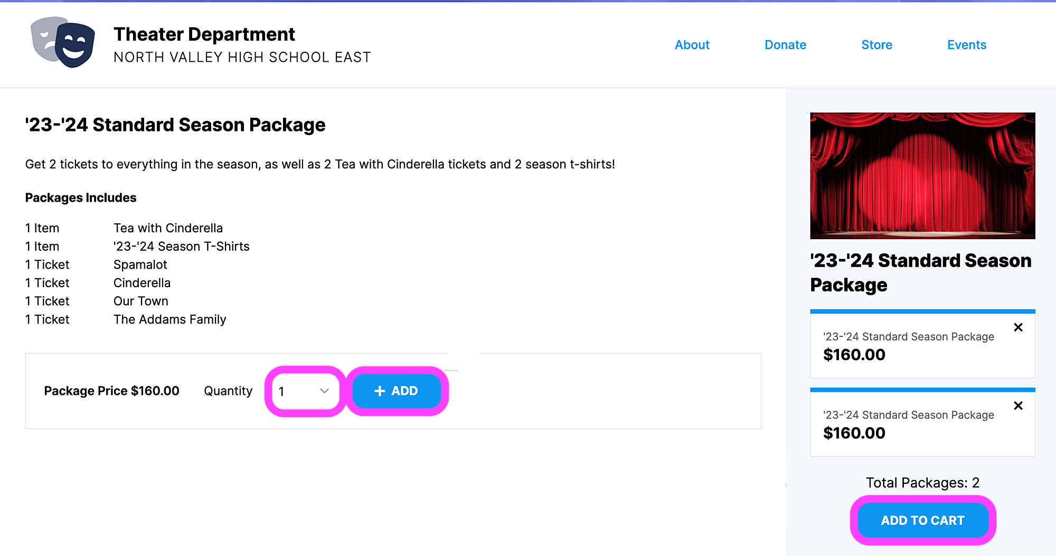Open the Quantity dropdown
This screenshot has width=1056, height=556.
(x=305, y=391)
